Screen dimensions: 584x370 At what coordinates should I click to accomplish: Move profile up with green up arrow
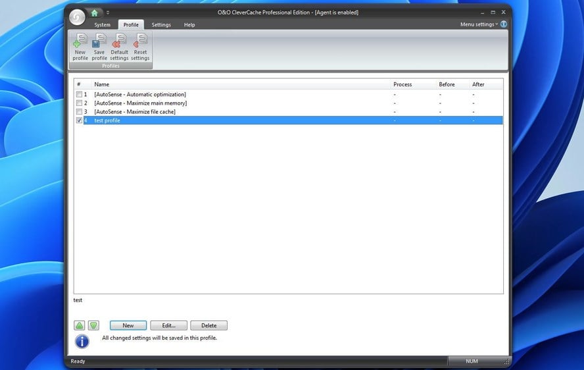coord(80,326)
